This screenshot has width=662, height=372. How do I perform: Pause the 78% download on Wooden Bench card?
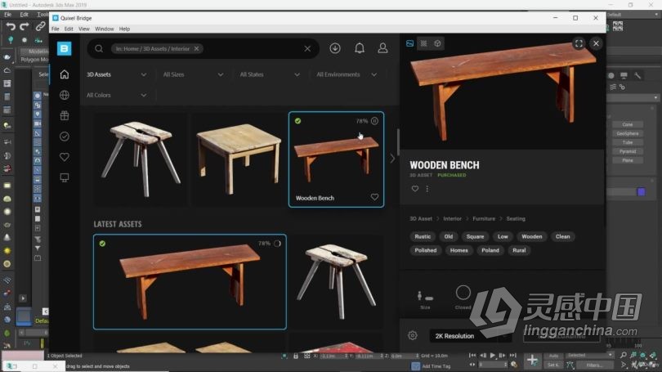pyautogui.click(x=374, y=121)
